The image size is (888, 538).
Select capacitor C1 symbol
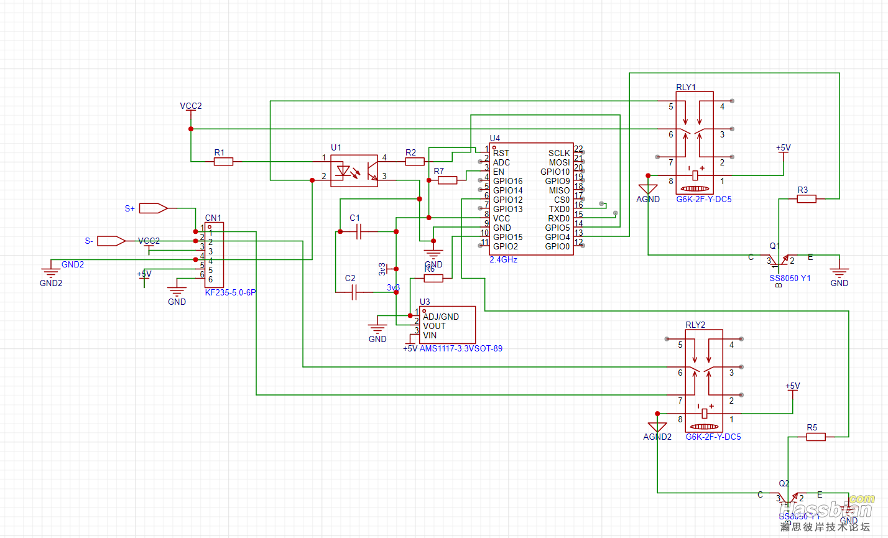coord(359,231)
